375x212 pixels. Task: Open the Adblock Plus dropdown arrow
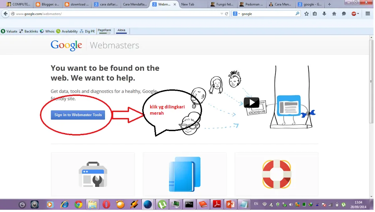tap(358, 14)
